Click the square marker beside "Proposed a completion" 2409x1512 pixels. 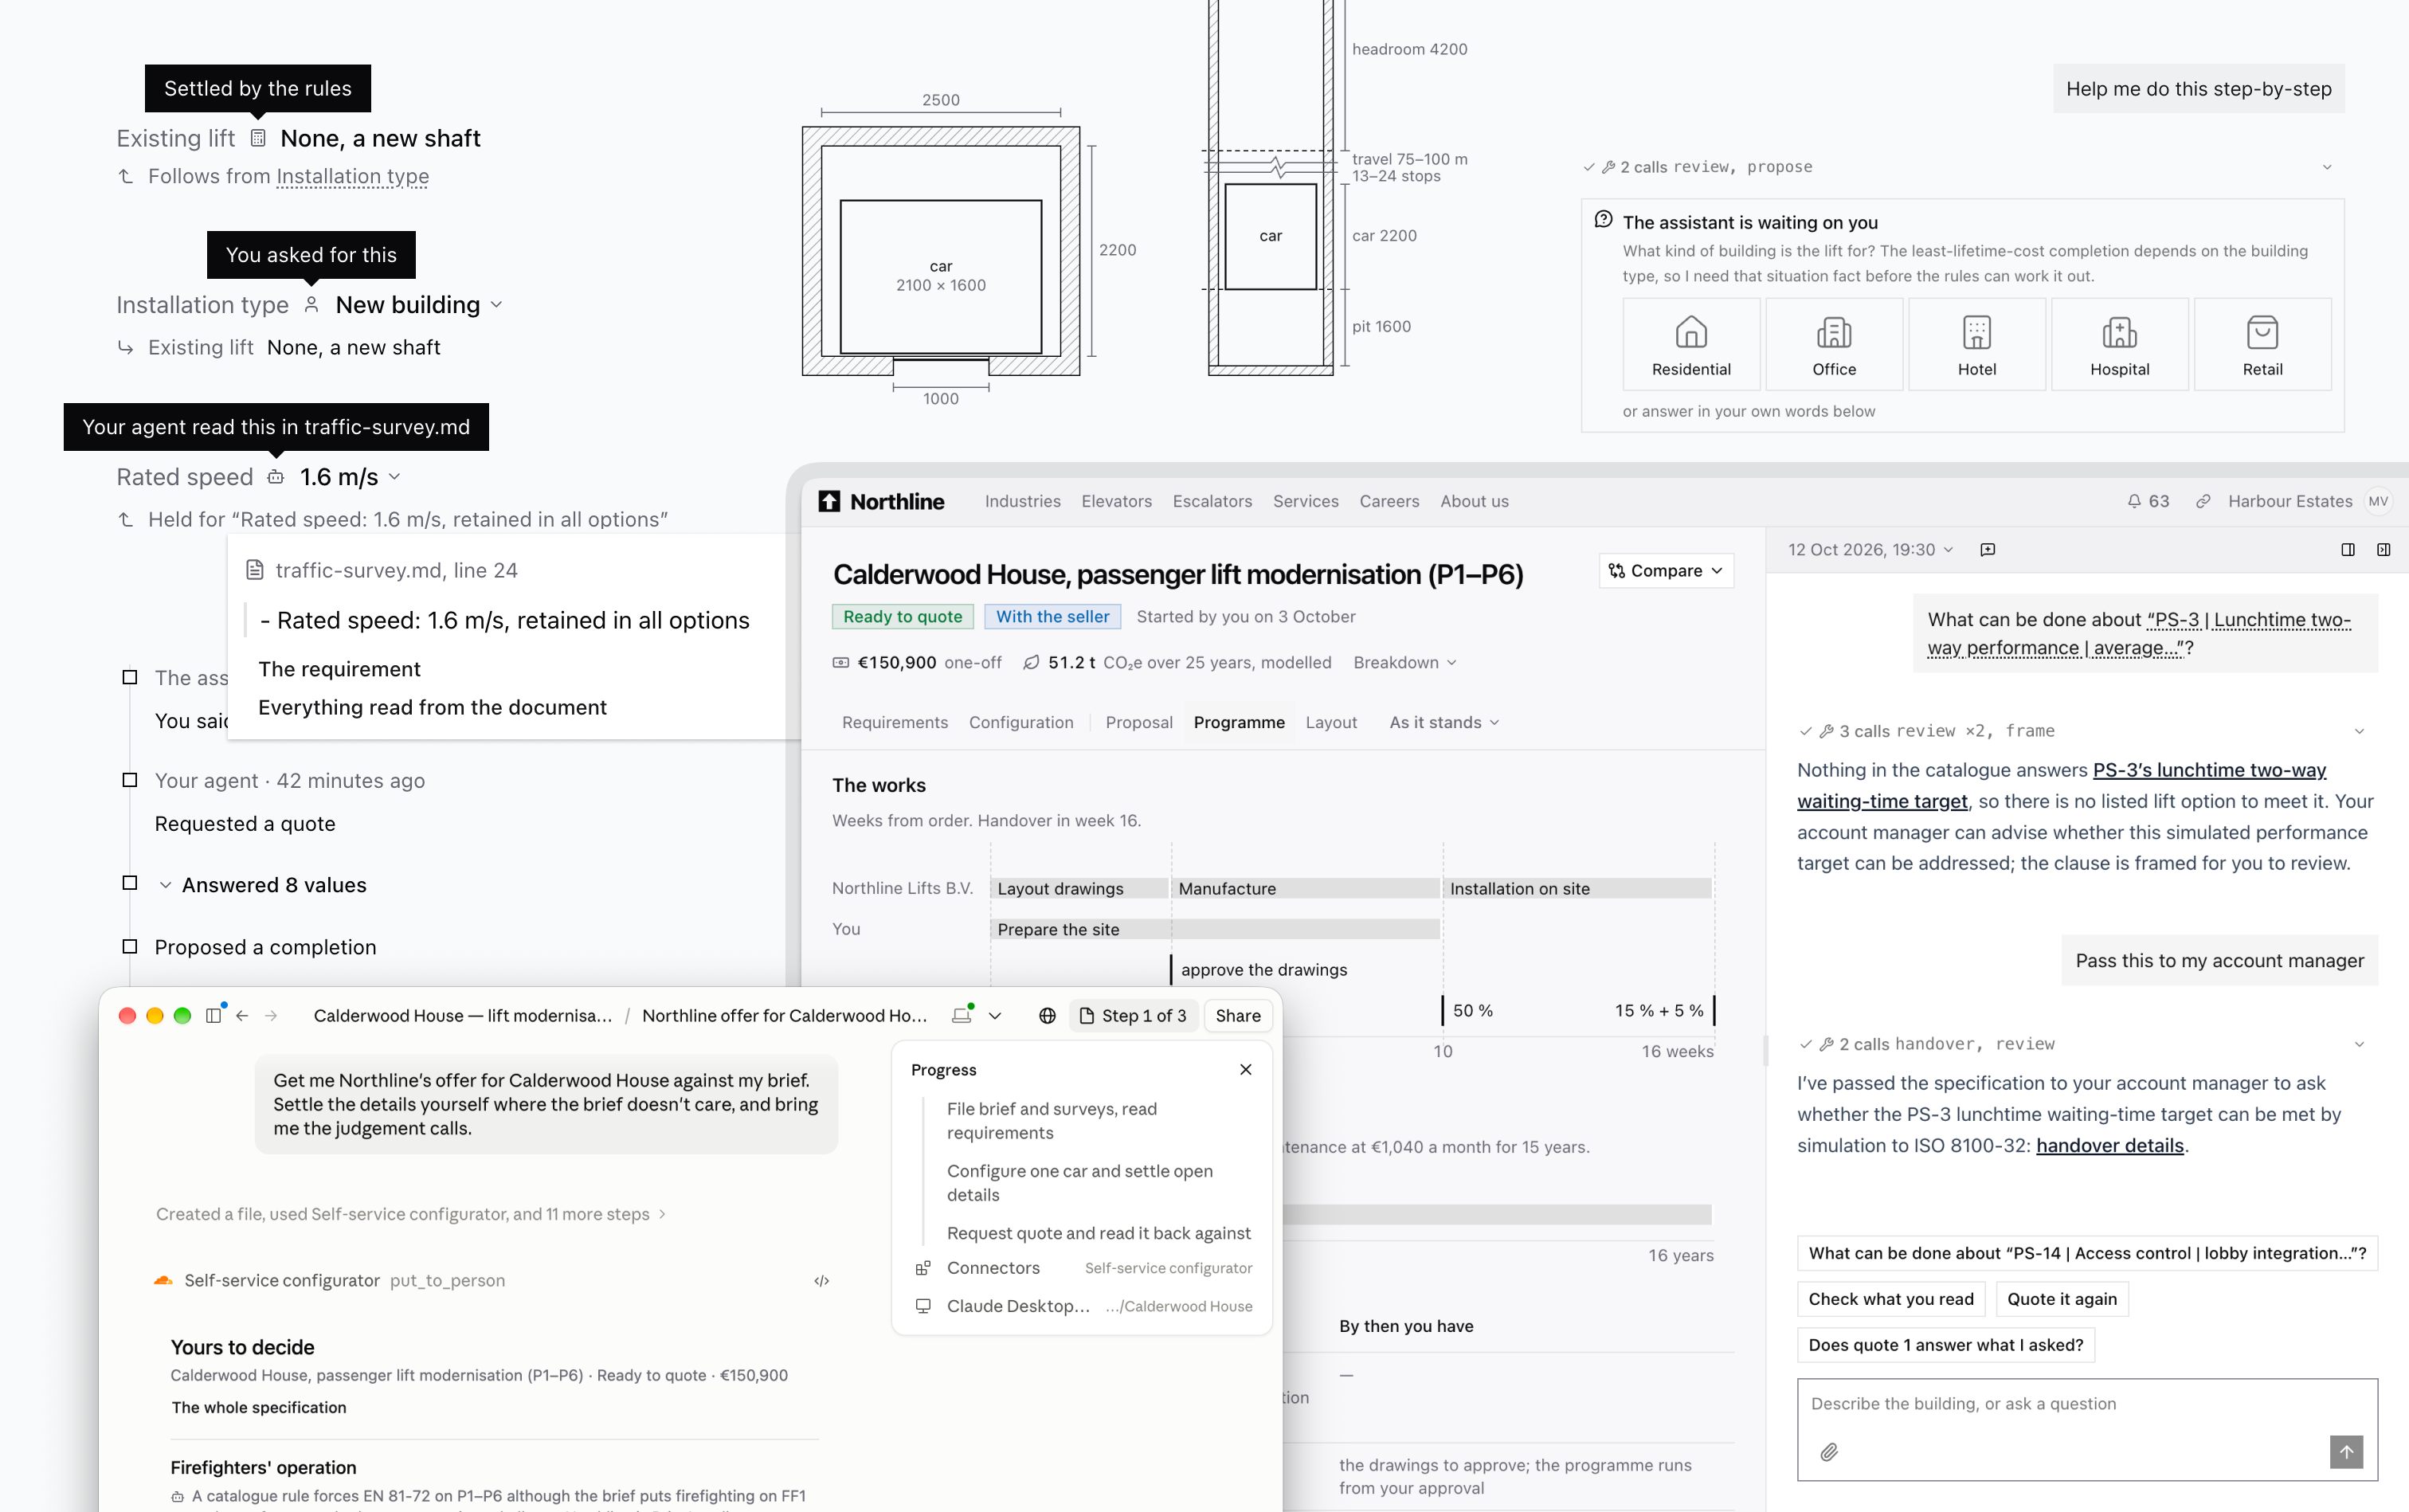click(129, 946)
